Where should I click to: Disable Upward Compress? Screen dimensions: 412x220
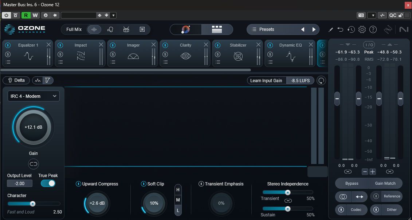(x=78, y=184)
